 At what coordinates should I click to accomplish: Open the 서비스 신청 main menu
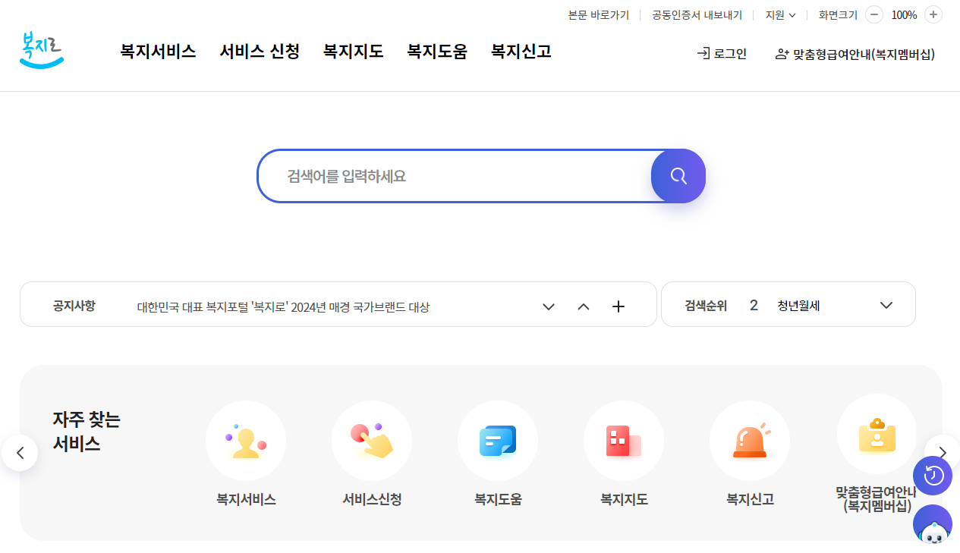pos(260,52)
